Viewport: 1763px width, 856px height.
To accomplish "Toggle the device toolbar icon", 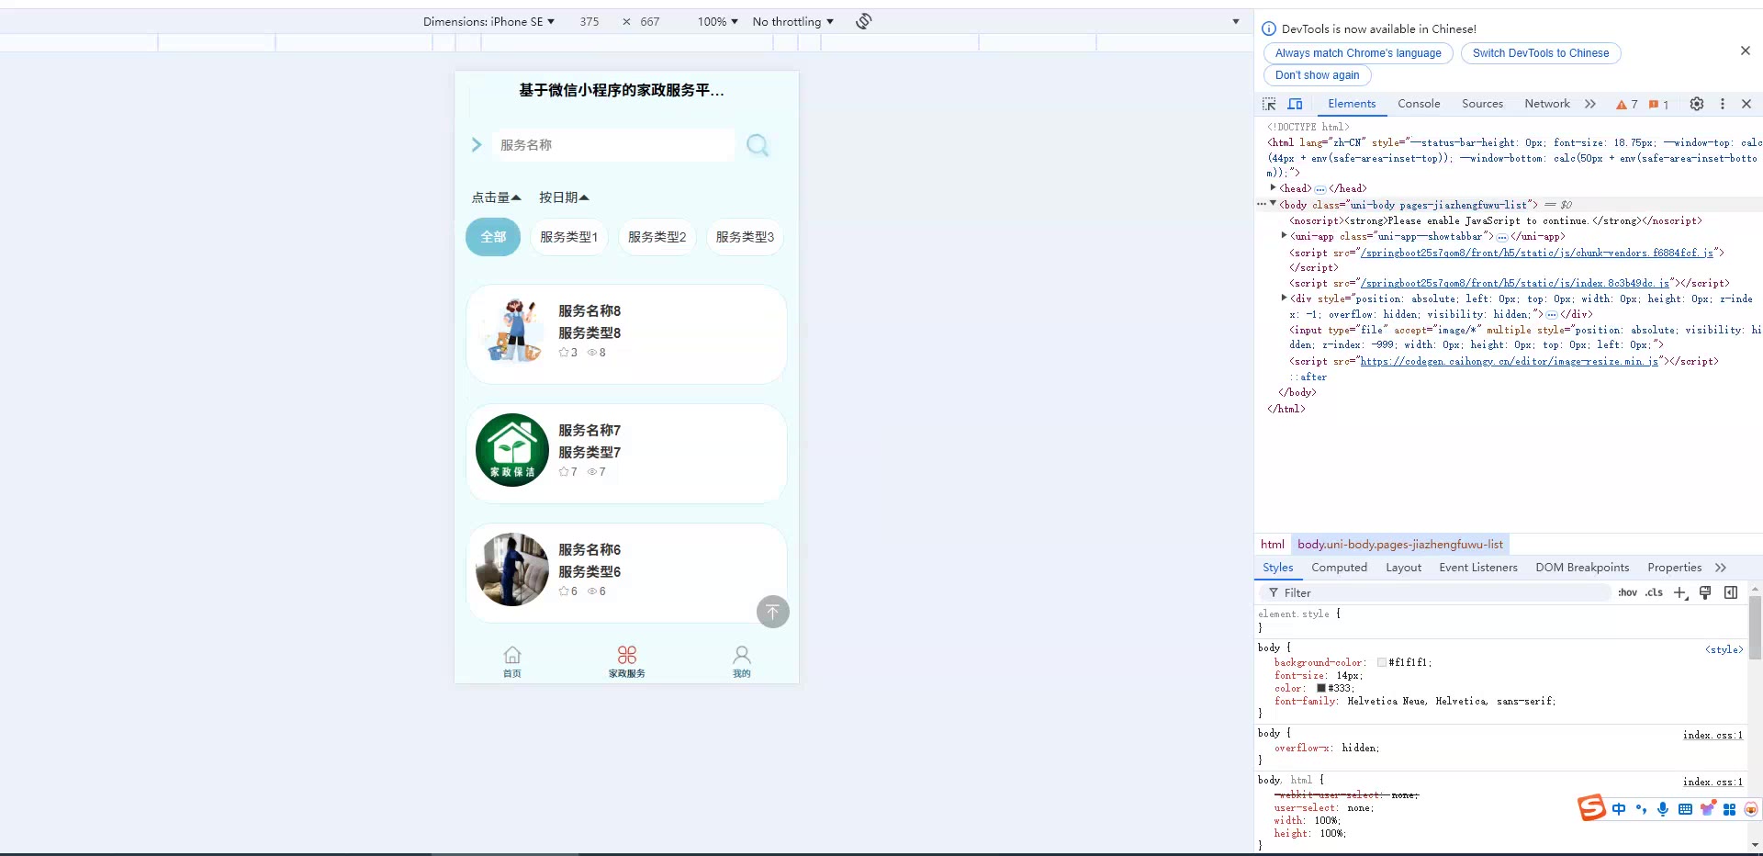I will 1295,104.
